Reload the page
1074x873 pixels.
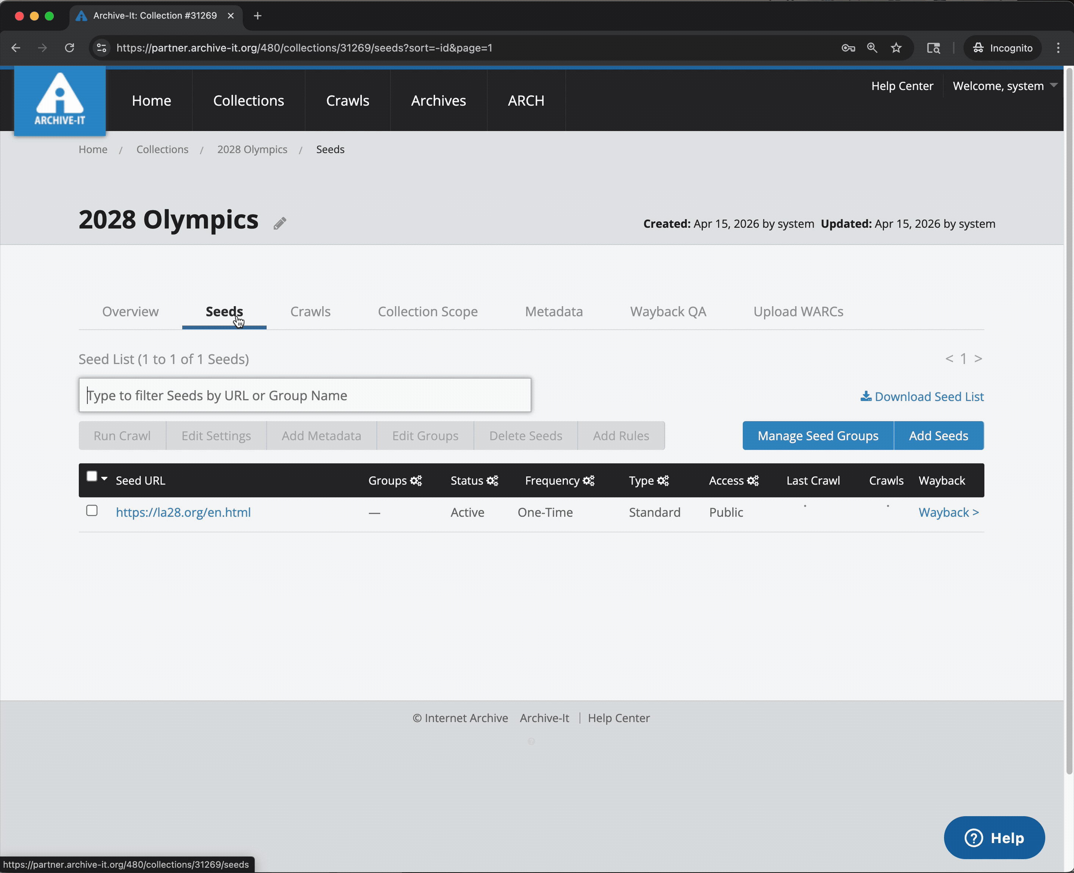[69, 48]
